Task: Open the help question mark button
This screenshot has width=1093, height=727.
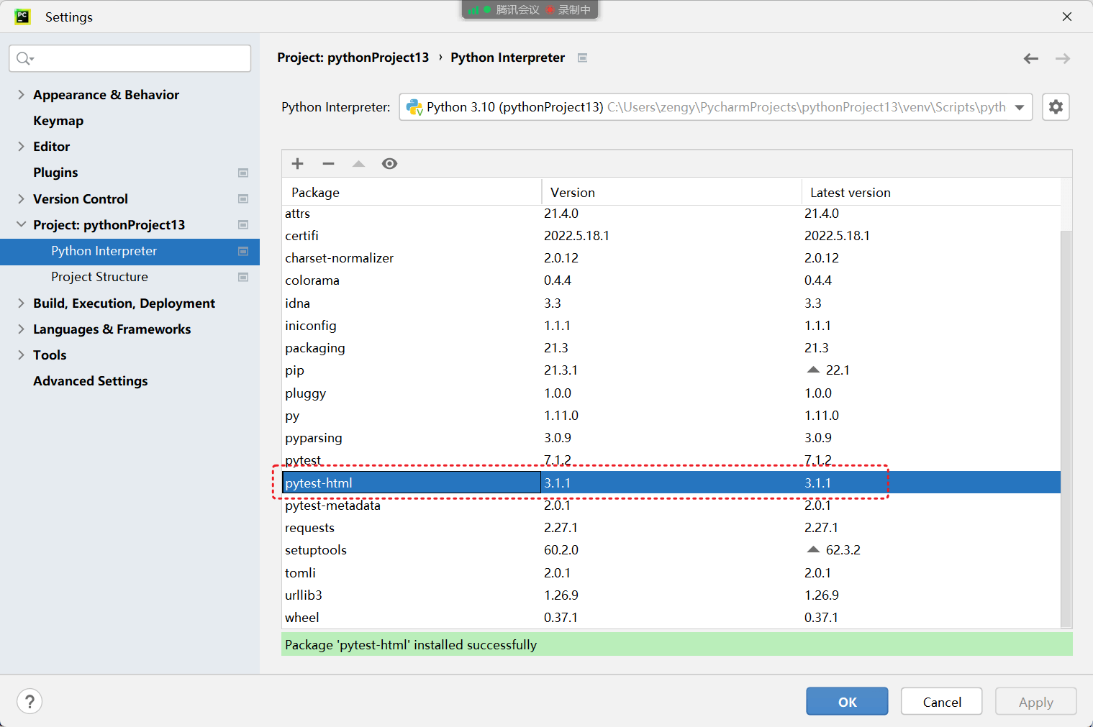Action: (30, 701)
